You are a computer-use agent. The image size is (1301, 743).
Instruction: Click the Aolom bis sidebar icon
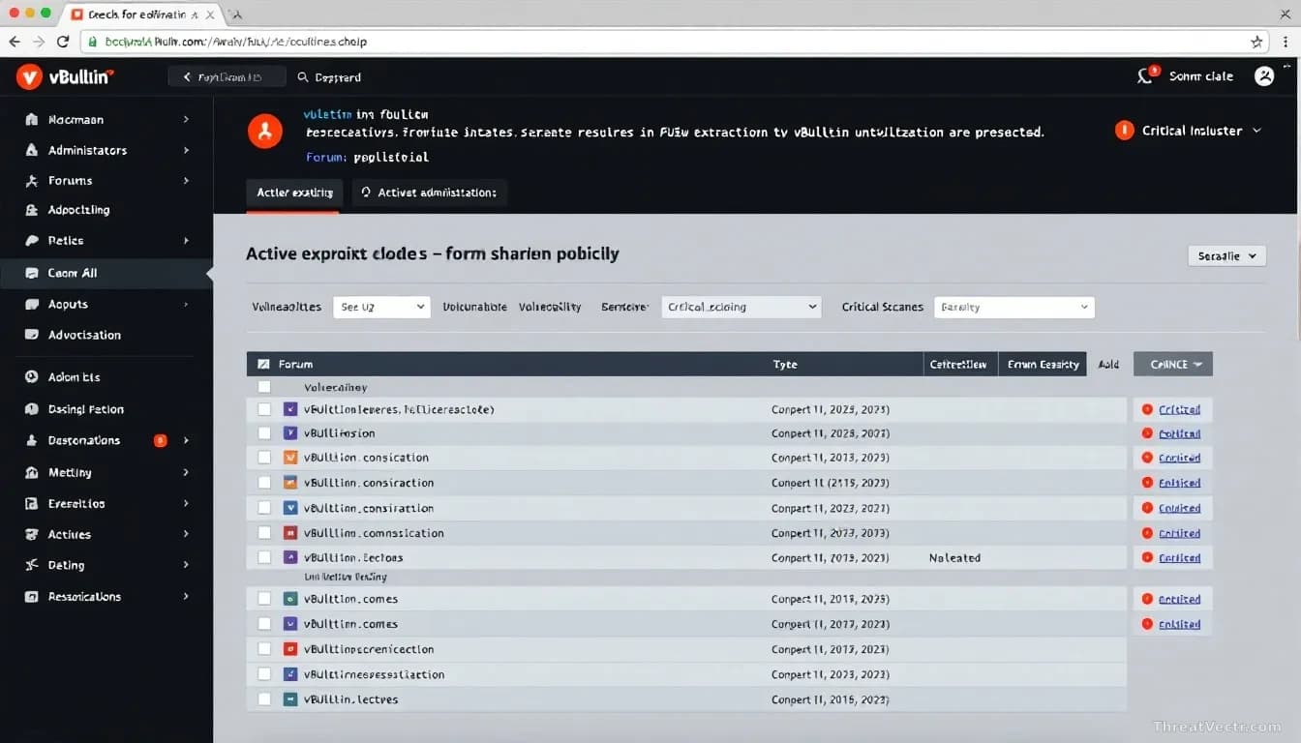31,377
